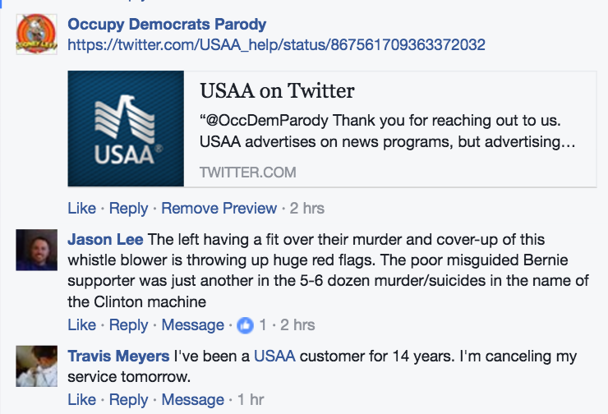608x414 pixels.
Task: Open the Occupy Democrats Parody profile name
Action: click(167, 25)
